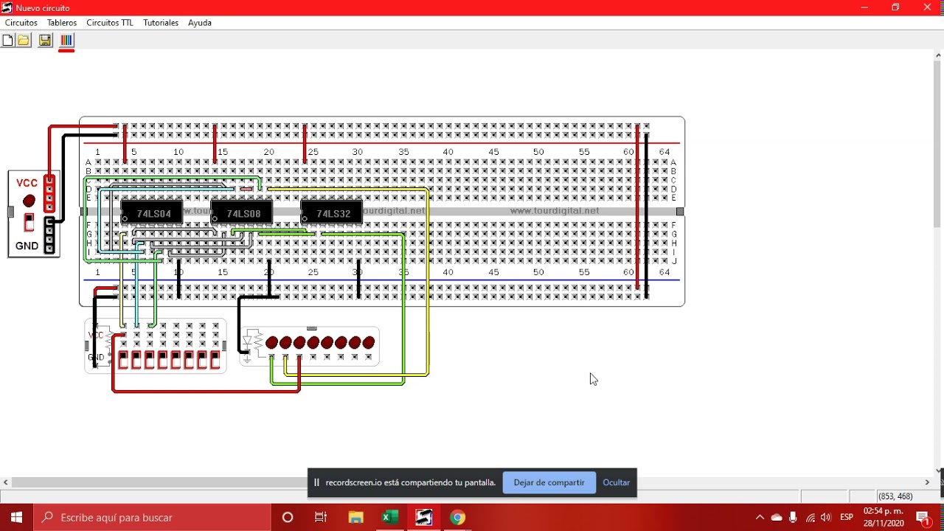Click the horizontal scrollbar right arrow
The height and width of the screenshot is (531, 944).
click(x=928, y=482)
